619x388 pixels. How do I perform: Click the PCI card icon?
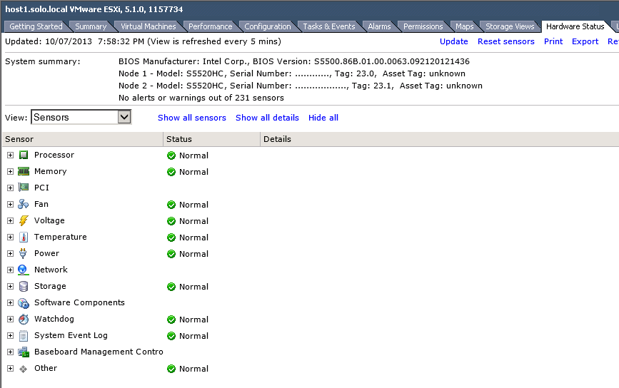[x=24, y=188]
